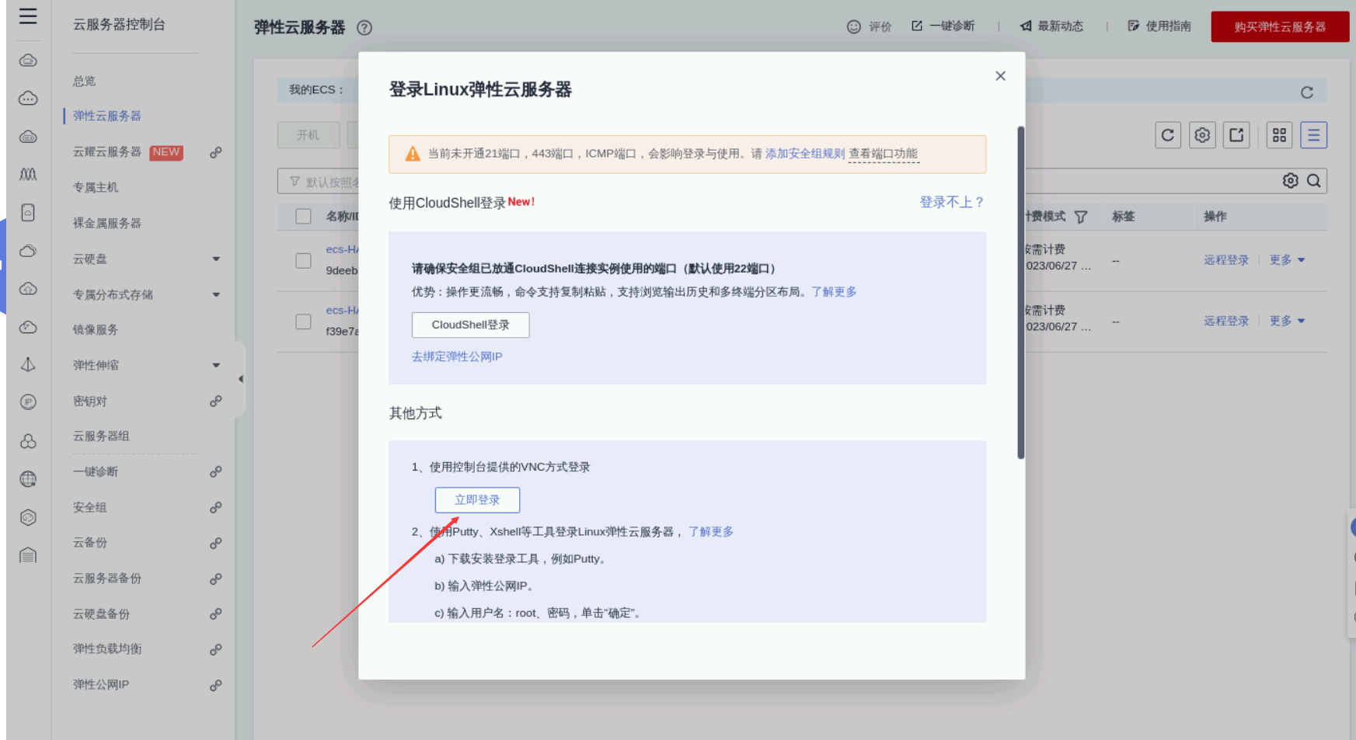
Task: Tick the checkbox for row 9deeb
Action: click(304, 261)
